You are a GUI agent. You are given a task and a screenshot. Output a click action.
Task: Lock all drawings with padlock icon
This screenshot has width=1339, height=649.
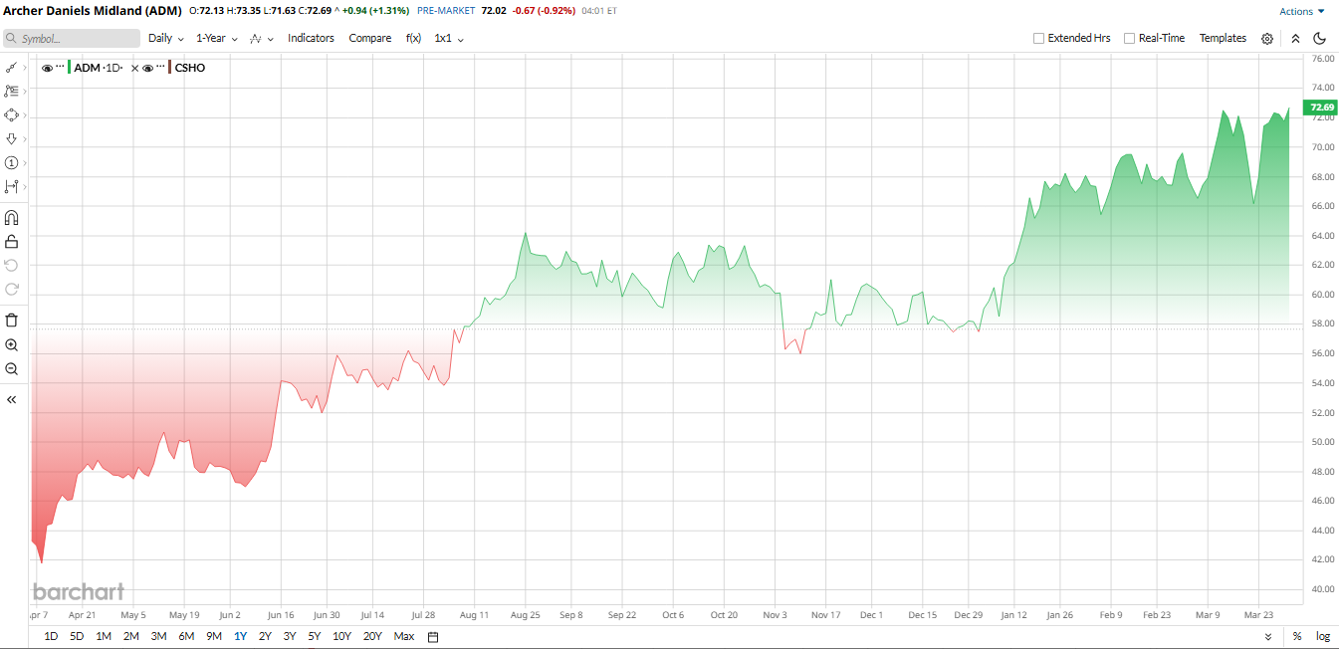pos(11,241)
